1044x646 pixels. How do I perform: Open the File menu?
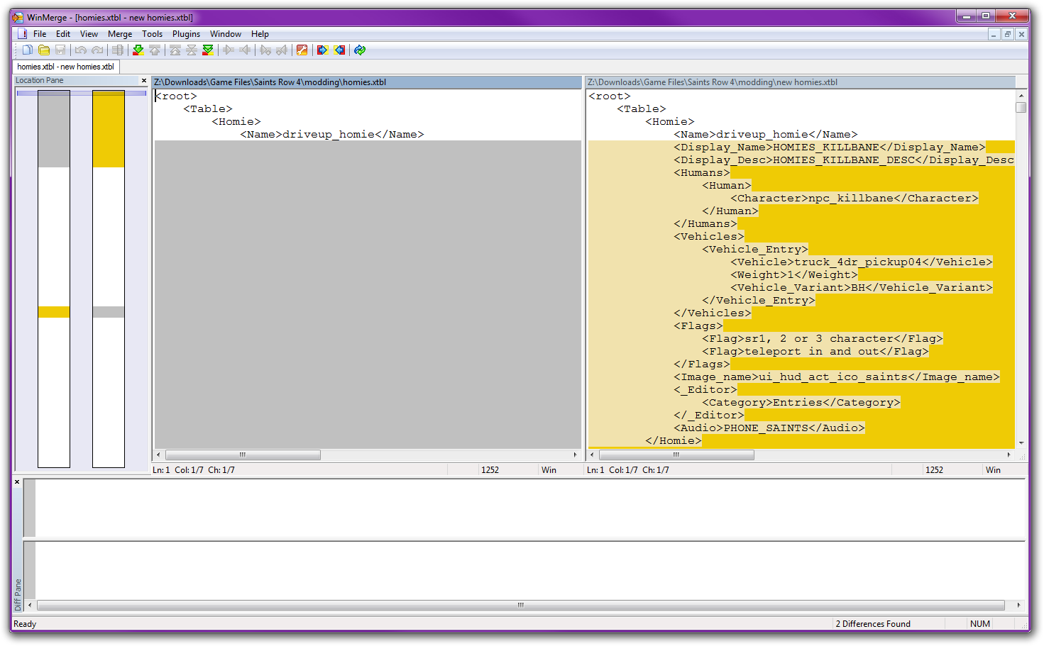[x=40, y=34]
